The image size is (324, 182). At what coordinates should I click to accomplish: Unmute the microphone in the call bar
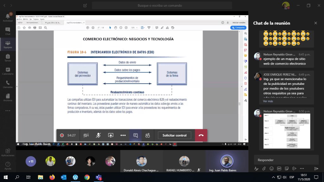point(98,135)
